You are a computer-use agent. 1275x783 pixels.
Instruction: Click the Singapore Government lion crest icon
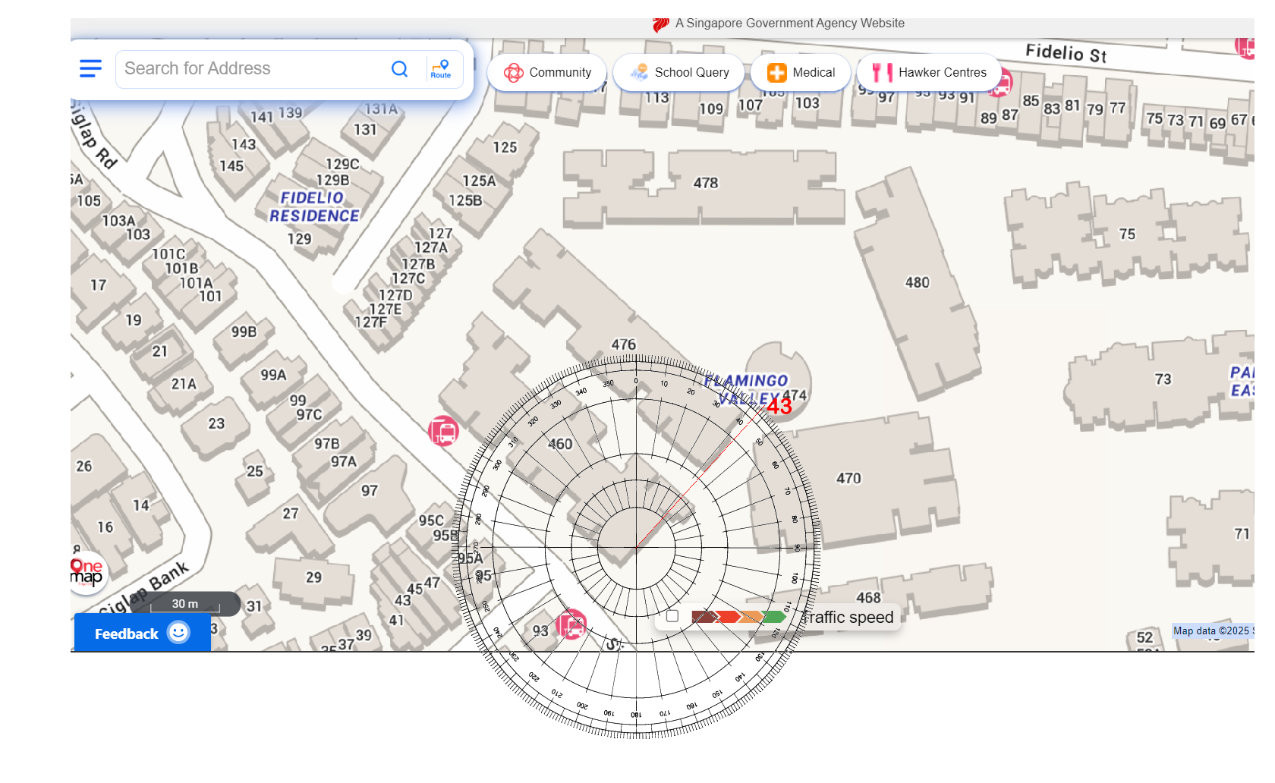point(660,24)
